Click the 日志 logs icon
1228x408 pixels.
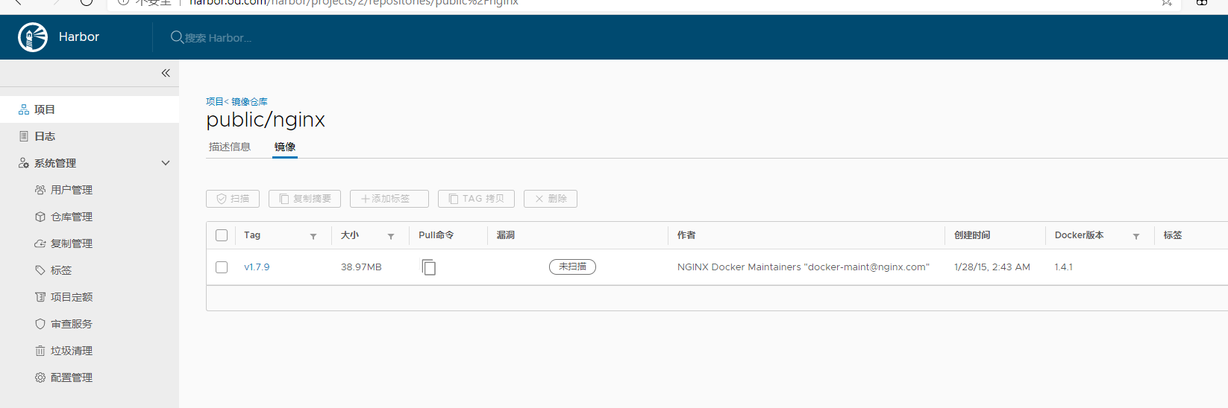pyautogui.click(x=24, y=136)
